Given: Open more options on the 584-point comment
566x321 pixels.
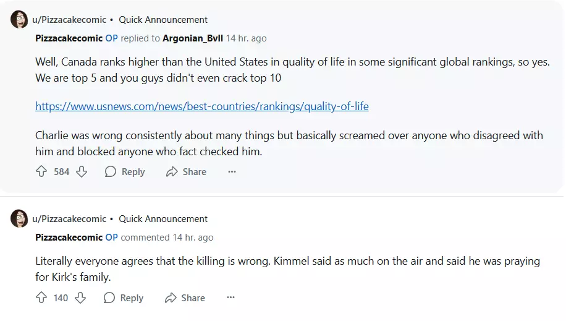Looking at the screenshot, I should click(x=232, y=172).
